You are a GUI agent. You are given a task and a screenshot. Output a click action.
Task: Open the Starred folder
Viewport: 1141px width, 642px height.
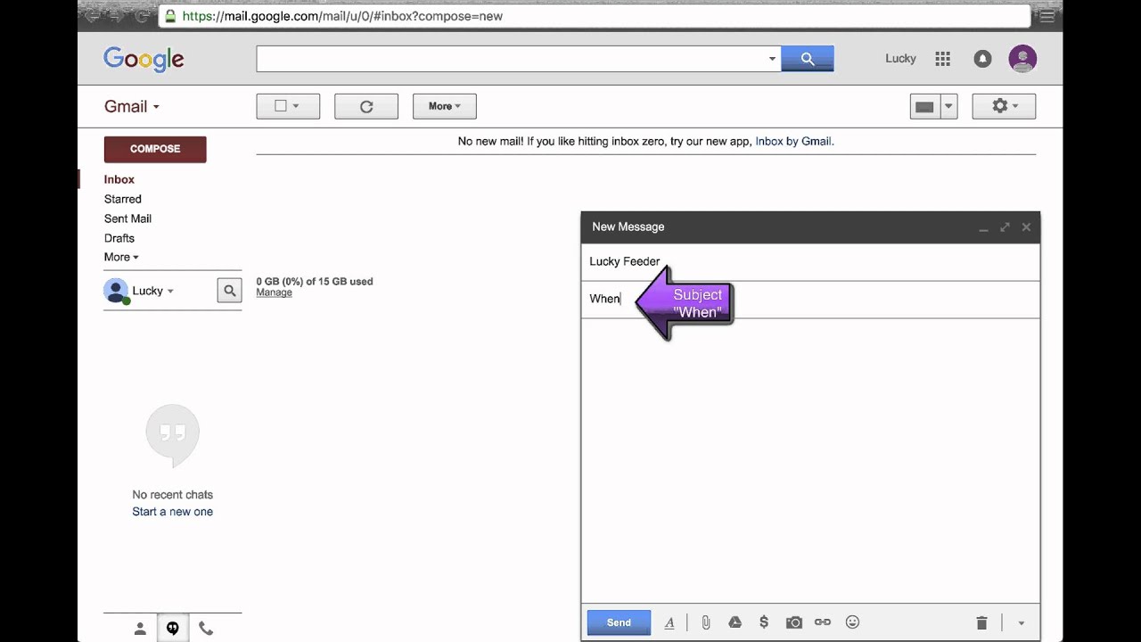tap(123, 199)
